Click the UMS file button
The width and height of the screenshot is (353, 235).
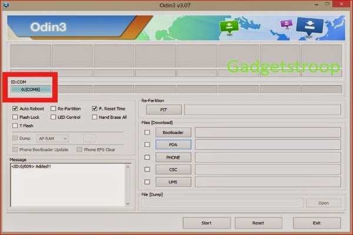coord(173,182)
